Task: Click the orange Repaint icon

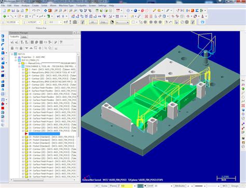Action: [x=50, y=10]
